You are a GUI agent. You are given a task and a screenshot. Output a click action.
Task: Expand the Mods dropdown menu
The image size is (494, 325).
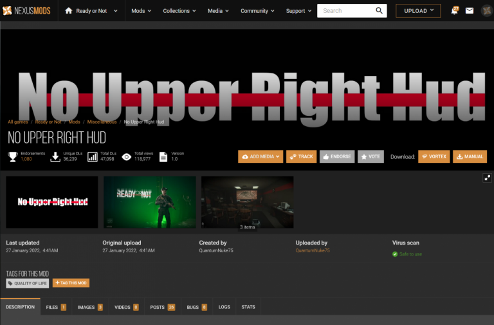coord(142,11)
